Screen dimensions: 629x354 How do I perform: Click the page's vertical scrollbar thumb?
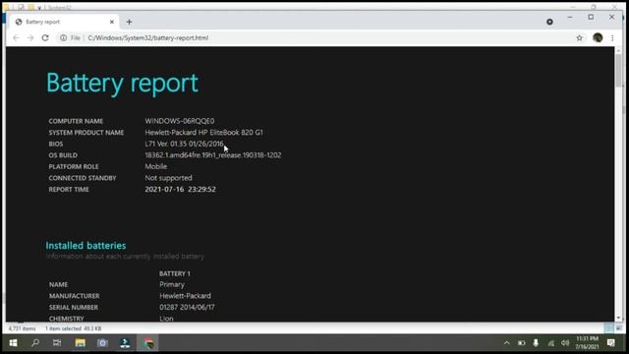click(x=618, y=70)
